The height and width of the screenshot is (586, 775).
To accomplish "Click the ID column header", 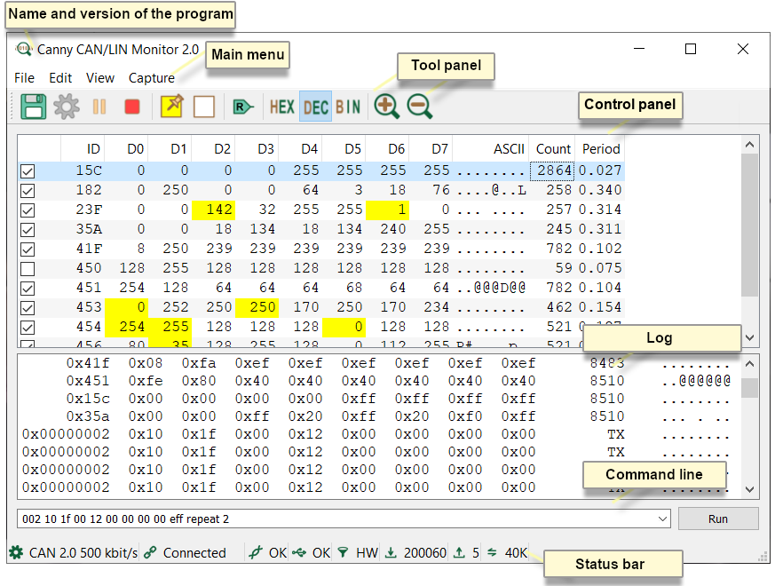I will pyautogui.click(x=83, y=149).
